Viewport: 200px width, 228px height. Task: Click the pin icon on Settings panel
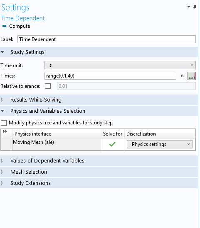(195, 7)
